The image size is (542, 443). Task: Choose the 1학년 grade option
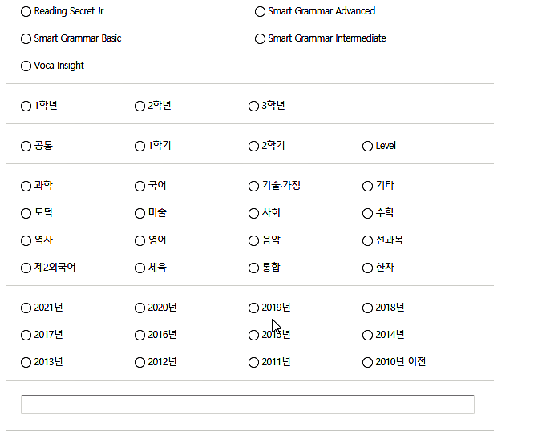click(26, 107)
